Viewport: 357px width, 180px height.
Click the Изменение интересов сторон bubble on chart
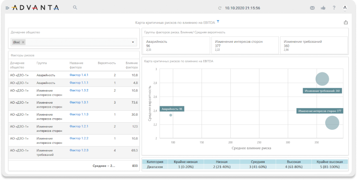(x=332, y=123)
